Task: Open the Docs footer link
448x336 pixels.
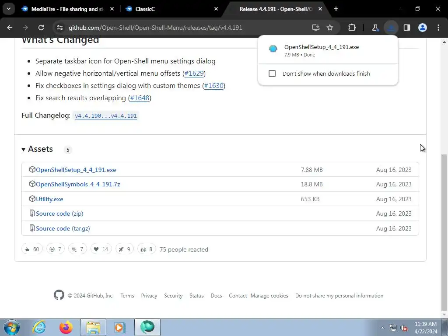Action: 216,296
